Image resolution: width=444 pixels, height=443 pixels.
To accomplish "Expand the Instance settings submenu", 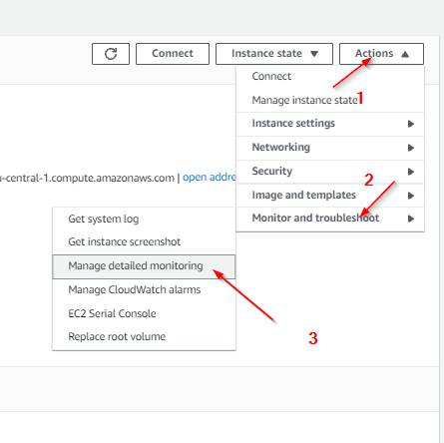I will (330, 124).
